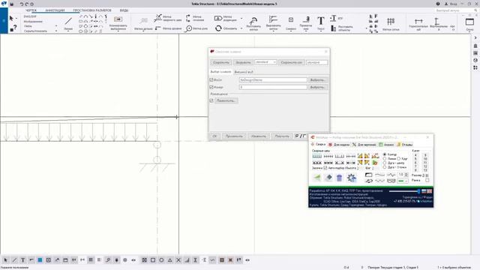
Task: Click the green paper plane icon in plugin
Action: click(x=316, y=178)
